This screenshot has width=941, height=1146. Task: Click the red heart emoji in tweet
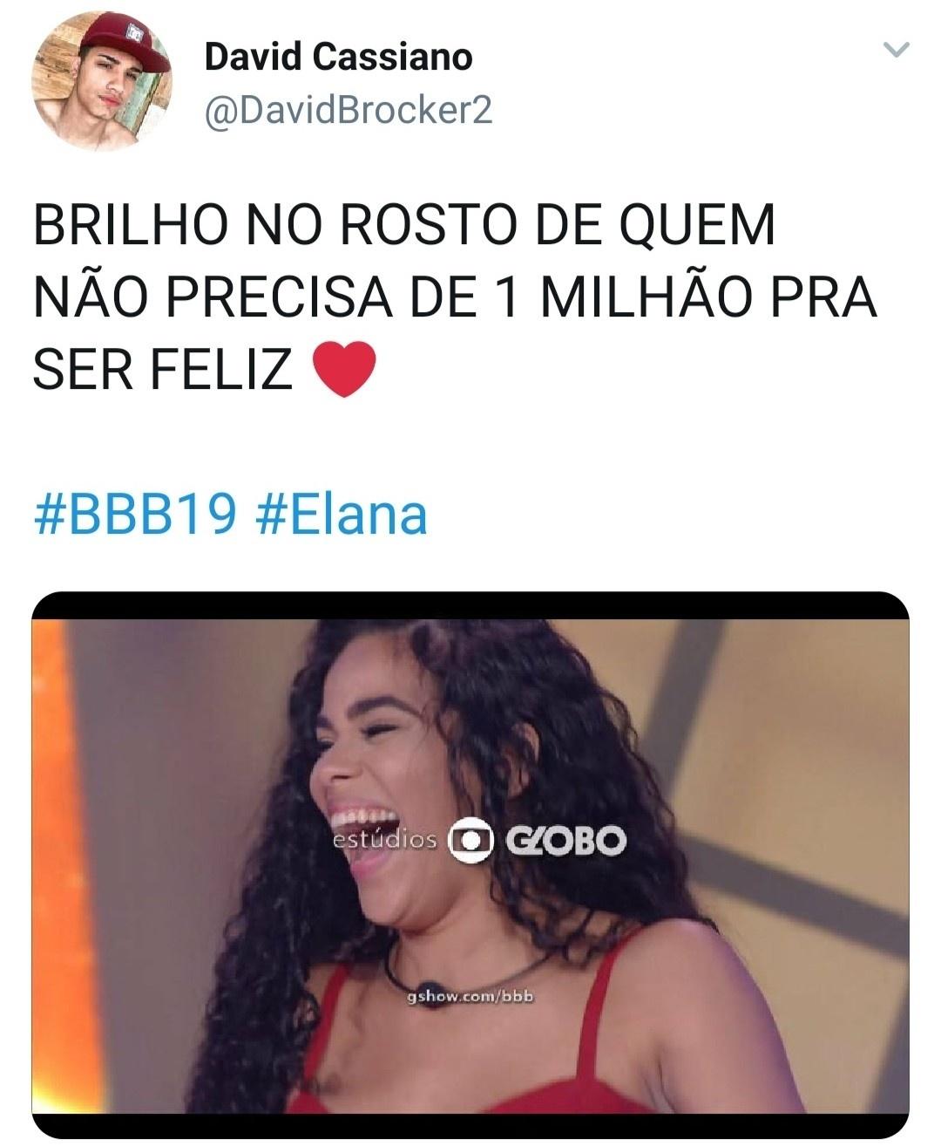coord(343,369)
